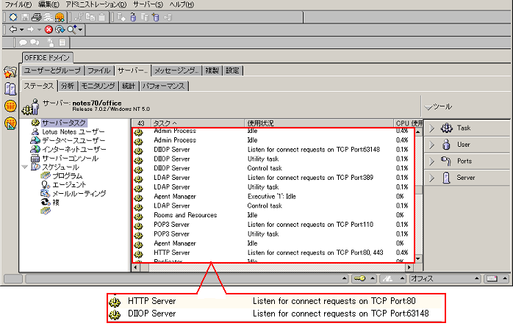The height and width of the screenshot is (326, 513).
Task: Open the search magnifier dropdown arrow
Action: (80, 30)
